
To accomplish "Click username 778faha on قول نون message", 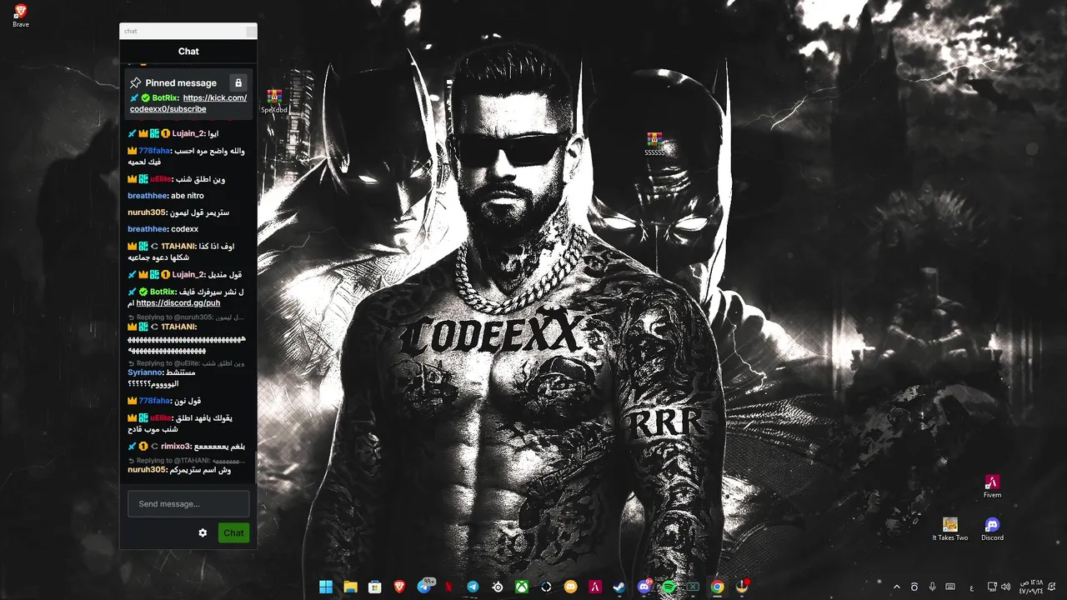I will point(154,401).
